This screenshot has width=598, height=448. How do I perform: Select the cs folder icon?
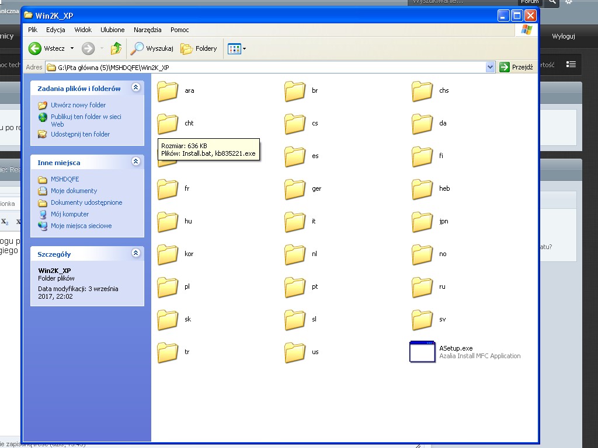(x=295, y=124)
